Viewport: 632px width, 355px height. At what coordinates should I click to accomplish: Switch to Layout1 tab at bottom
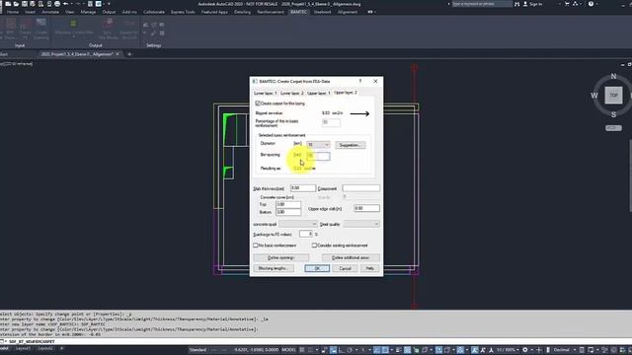(x=23, y=348)
